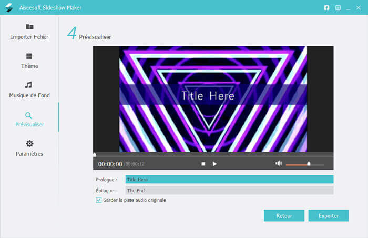This screenshot has width=368, height=238.
Task: Open the Importer Fichier section
Action: pos(29,32)
